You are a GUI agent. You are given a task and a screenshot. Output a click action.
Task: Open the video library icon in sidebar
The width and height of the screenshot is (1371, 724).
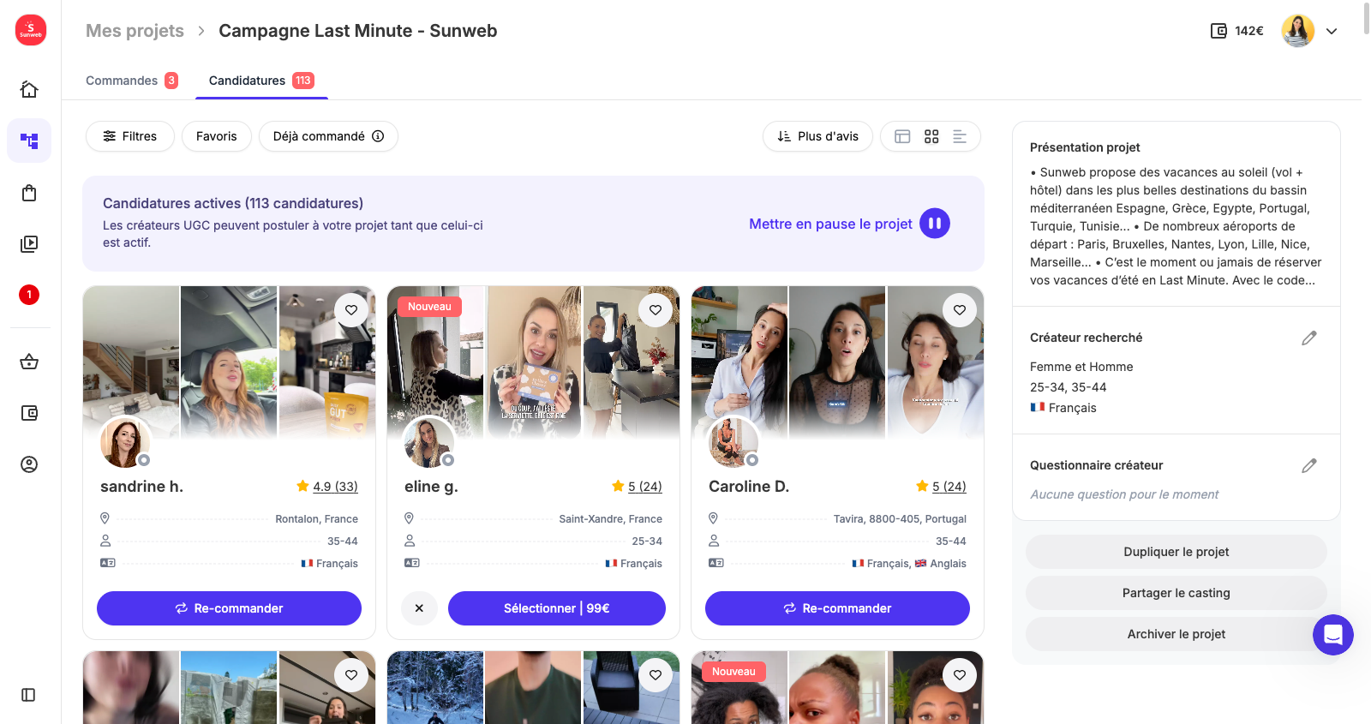pyautogui.click(x=29, y=243)
